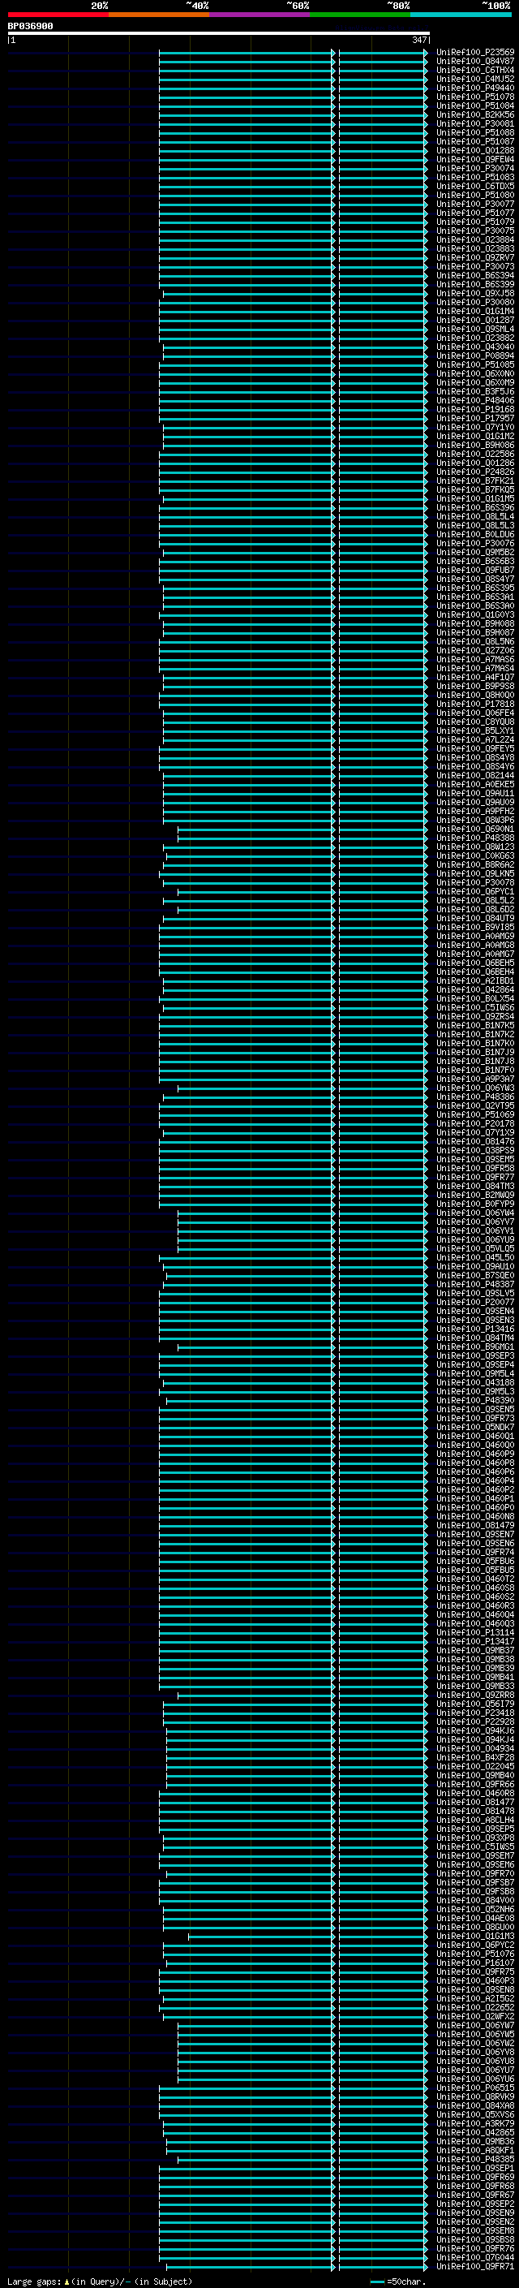
Task: Select hit UniRef100_Q7Y1X9
Action: click(475, 1132)
